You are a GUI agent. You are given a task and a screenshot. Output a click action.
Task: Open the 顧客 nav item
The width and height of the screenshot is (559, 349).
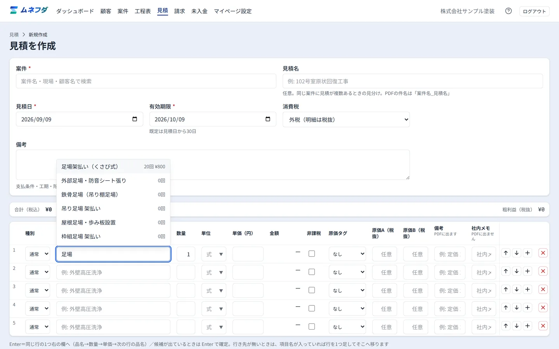pos(106,11)
